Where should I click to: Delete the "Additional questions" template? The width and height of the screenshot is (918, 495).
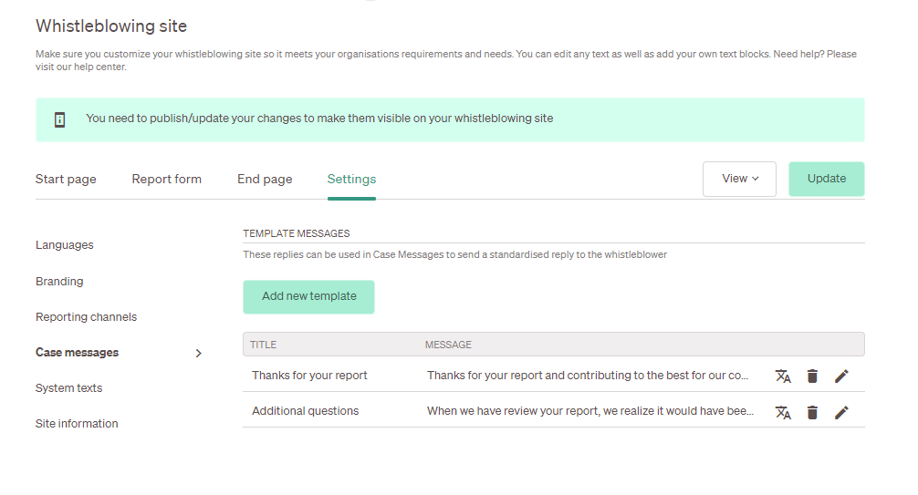(x=812, y=412)
